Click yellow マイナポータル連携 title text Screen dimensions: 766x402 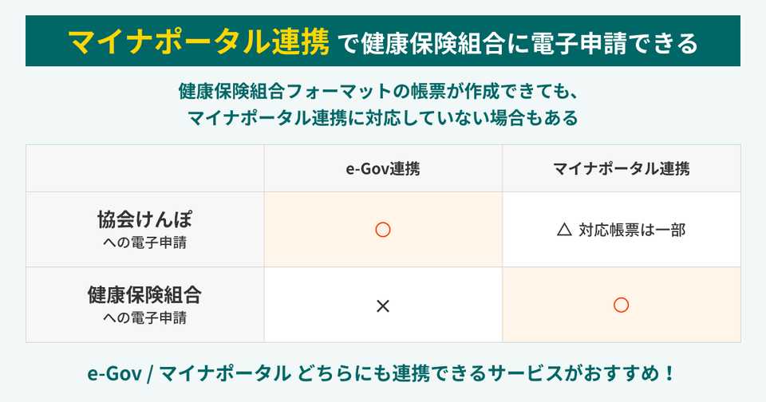coord(199,41)
